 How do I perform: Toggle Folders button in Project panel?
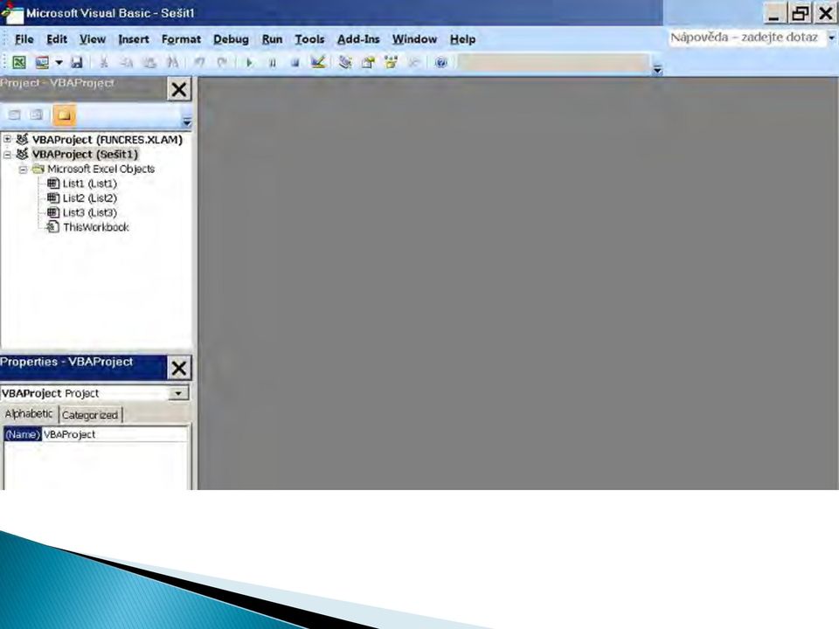[64, 115]
